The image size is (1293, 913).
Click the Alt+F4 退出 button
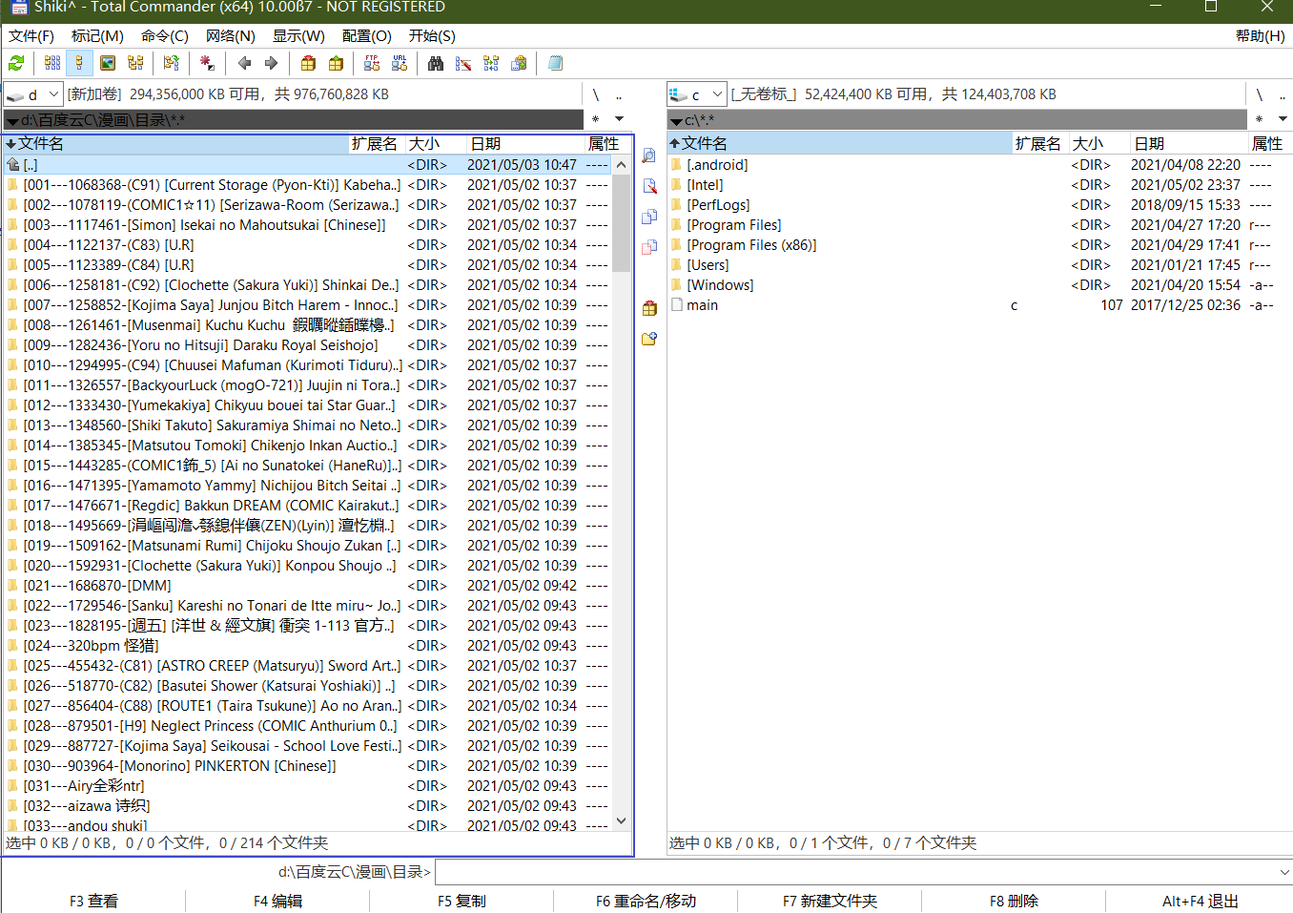1200,902
